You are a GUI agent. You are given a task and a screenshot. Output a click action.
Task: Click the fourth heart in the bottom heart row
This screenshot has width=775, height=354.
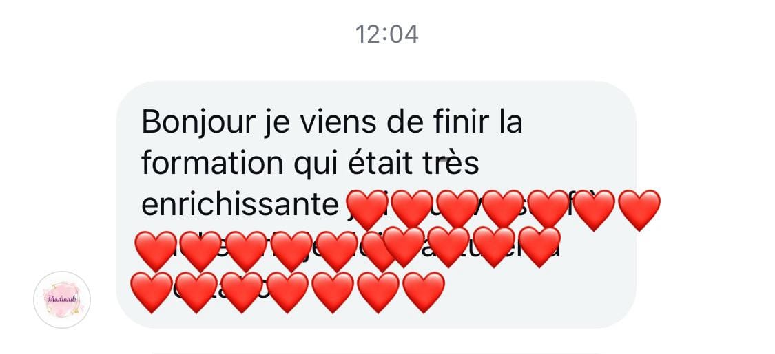coord(287,292)
